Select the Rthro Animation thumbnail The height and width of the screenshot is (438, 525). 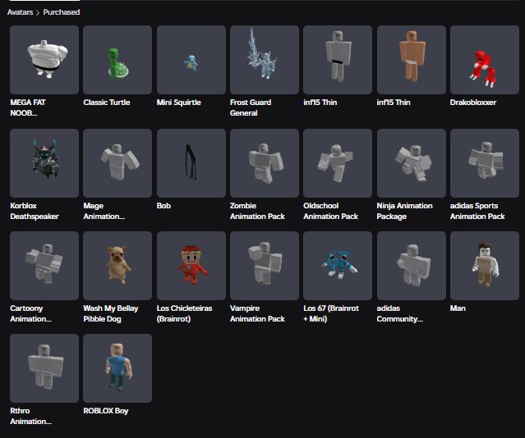(44, 368)
